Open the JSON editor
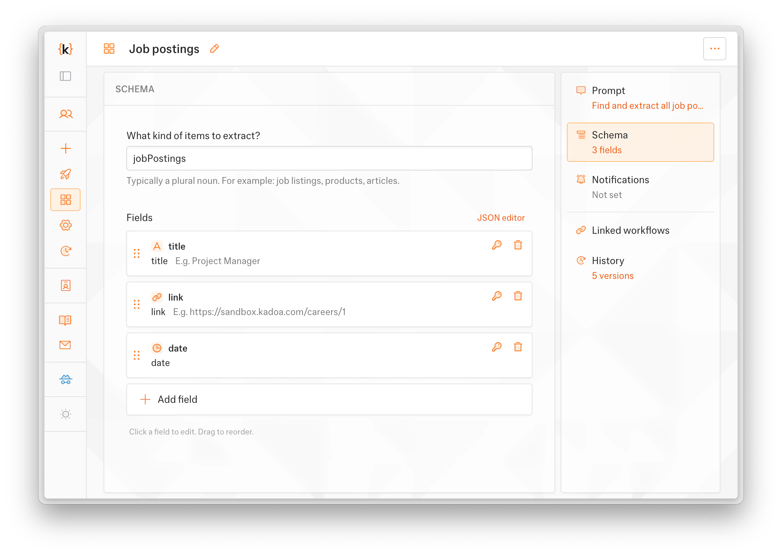This screenshot has height=555, width=782. 501,217
